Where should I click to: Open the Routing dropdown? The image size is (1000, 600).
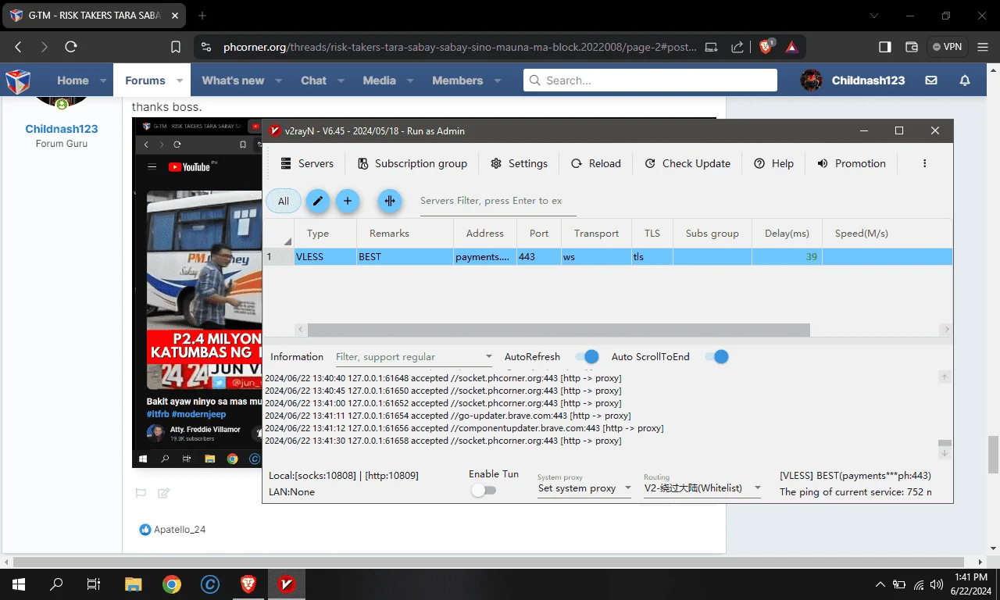702,488
